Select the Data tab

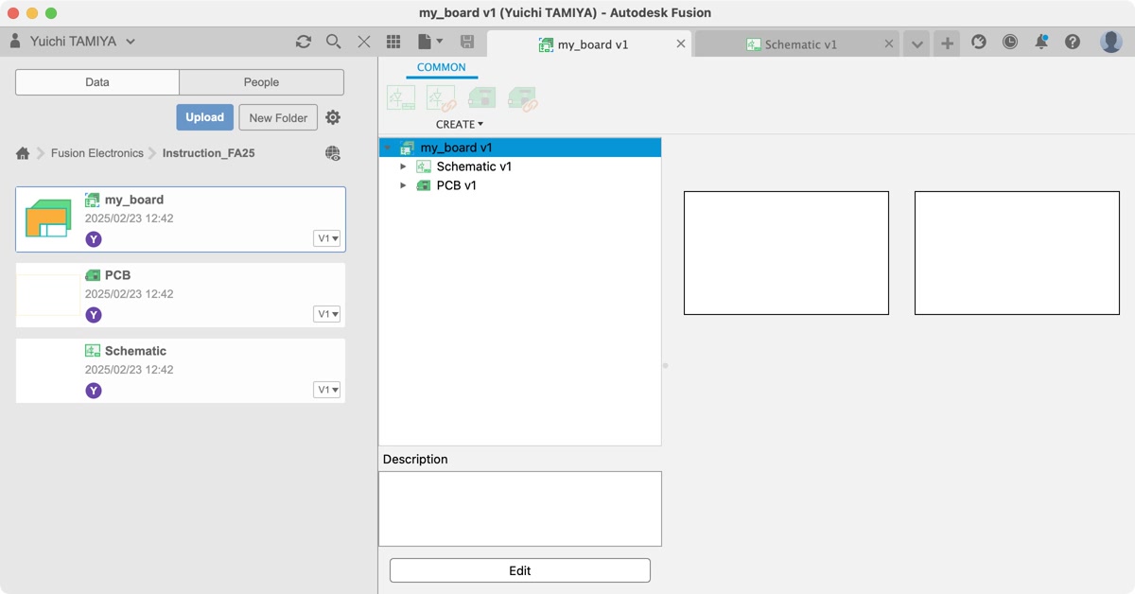click(x=97, y=82)
